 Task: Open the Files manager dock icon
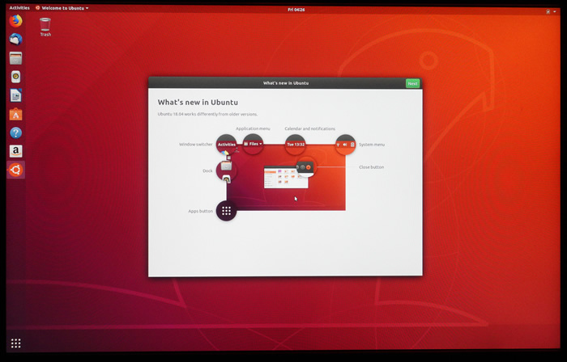[x=15, y=58]
